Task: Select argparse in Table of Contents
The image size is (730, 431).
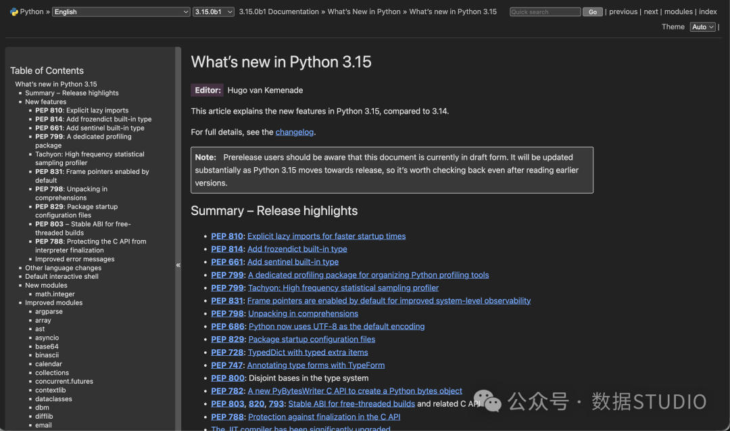Action: [x=49, y=312]
